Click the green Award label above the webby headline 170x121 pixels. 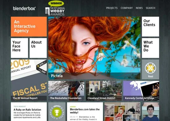tap(73, 107)
